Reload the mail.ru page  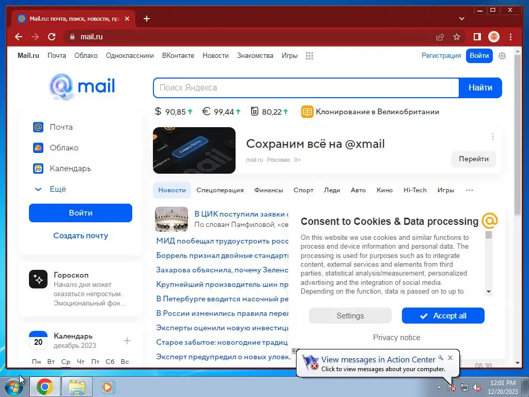pos(52,37)
